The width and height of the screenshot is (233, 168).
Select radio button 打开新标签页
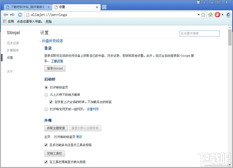tap(46, 87)
